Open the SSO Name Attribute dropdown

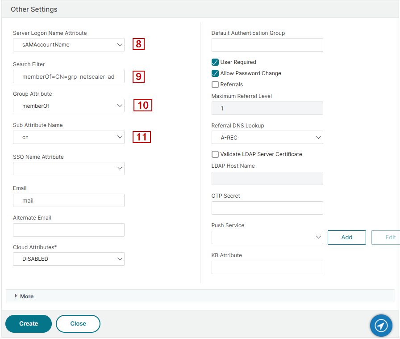pyautogui.click(x=69, y=169)
